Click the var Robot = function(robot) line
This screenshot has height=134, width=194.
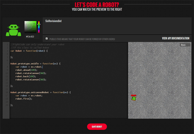pos(29,51)
